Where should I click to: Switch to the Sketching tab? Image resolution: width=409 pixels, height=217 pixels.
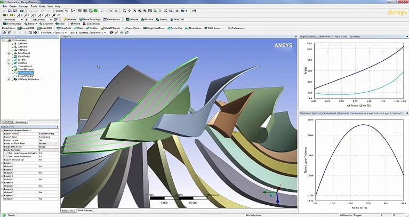pyautogui.click(x=7, y=122)
